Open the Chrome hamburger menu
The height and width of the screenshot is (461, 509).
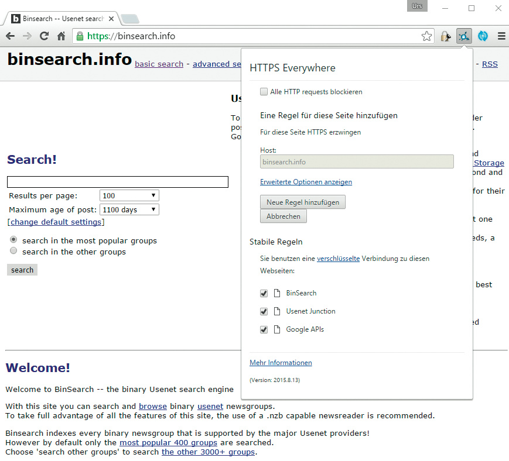pos(501,36)
